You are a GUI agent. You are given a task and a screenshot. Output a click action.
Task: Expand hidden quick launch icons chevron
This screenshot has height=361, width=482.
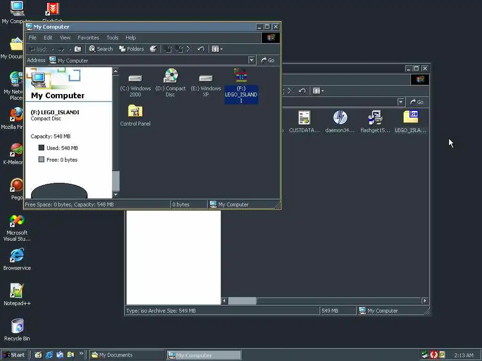point(81,353)
